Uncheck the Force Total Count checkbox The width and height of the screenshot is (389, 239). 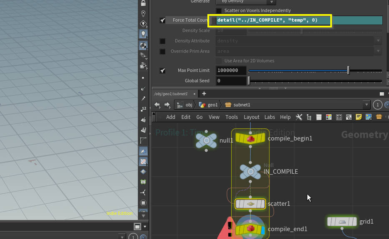click(162, 20)
